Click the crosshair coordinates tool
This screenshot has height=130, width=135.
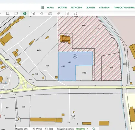[x=59, y=14]
